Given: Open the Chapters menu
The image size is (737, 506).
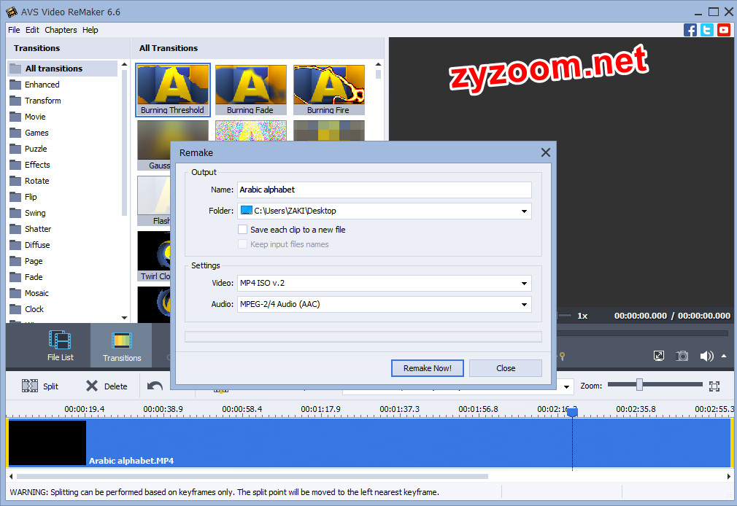Looking at the screenshot, I should [x=61, y=30].
